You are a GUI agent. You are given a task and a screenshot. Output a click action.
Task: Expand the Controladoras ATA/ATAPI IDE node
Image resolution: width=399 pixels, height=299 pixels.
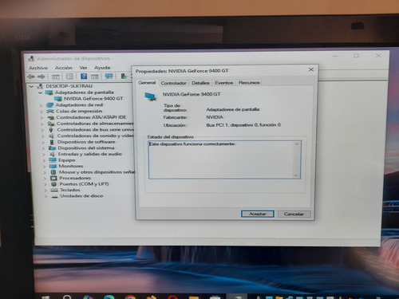click(41, 117)
